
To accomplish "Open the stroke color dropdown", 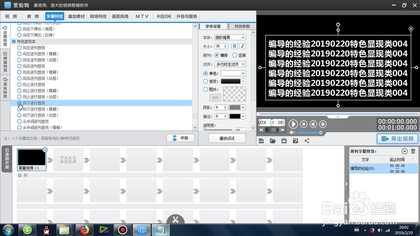I will tap(243, 116).
